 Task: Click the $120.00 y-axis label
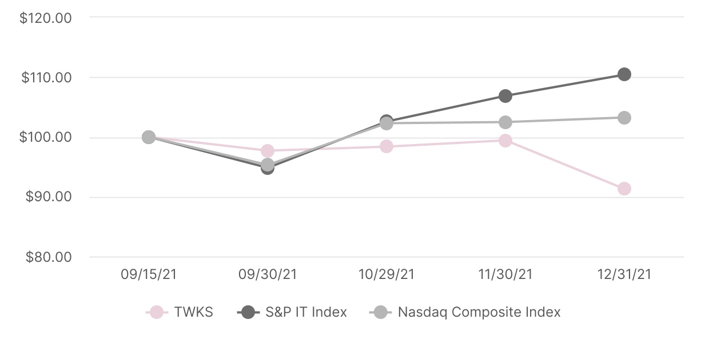click(x=46, y=18)
